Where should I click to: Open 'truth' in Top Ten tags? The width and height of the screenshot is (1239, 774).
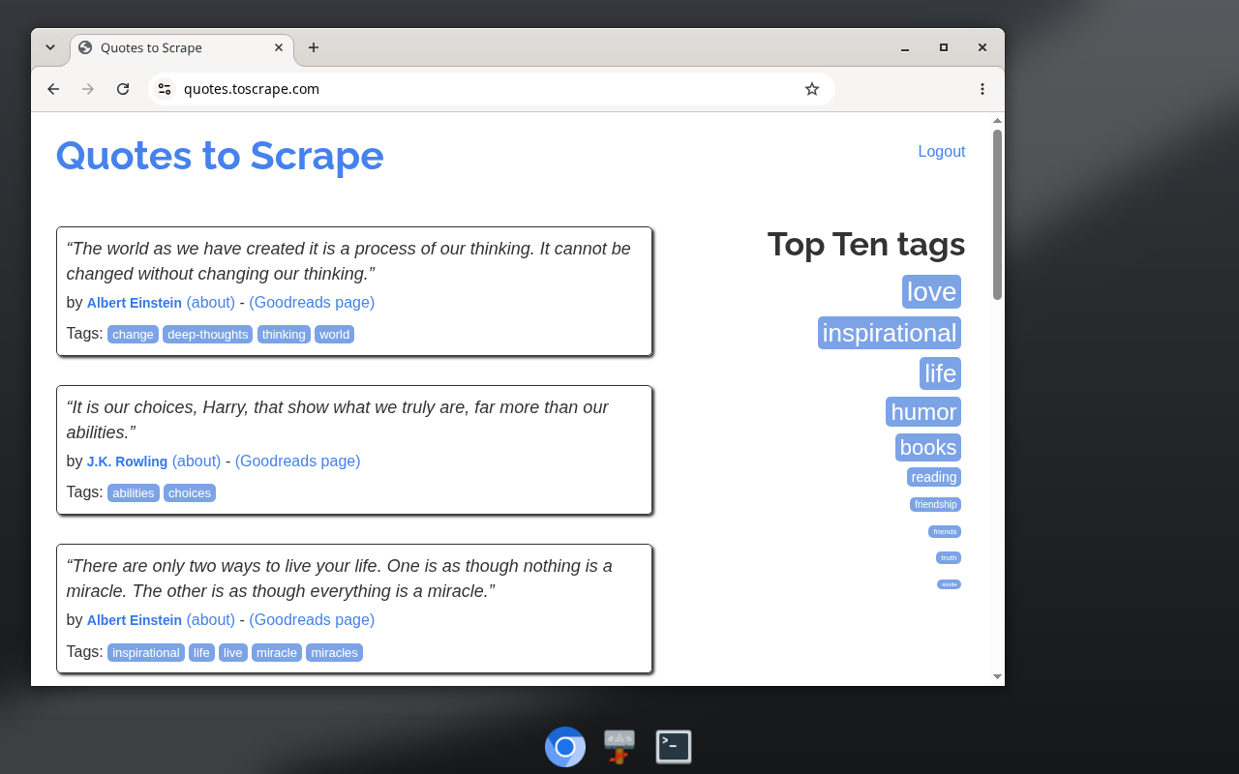coord(949,558)
